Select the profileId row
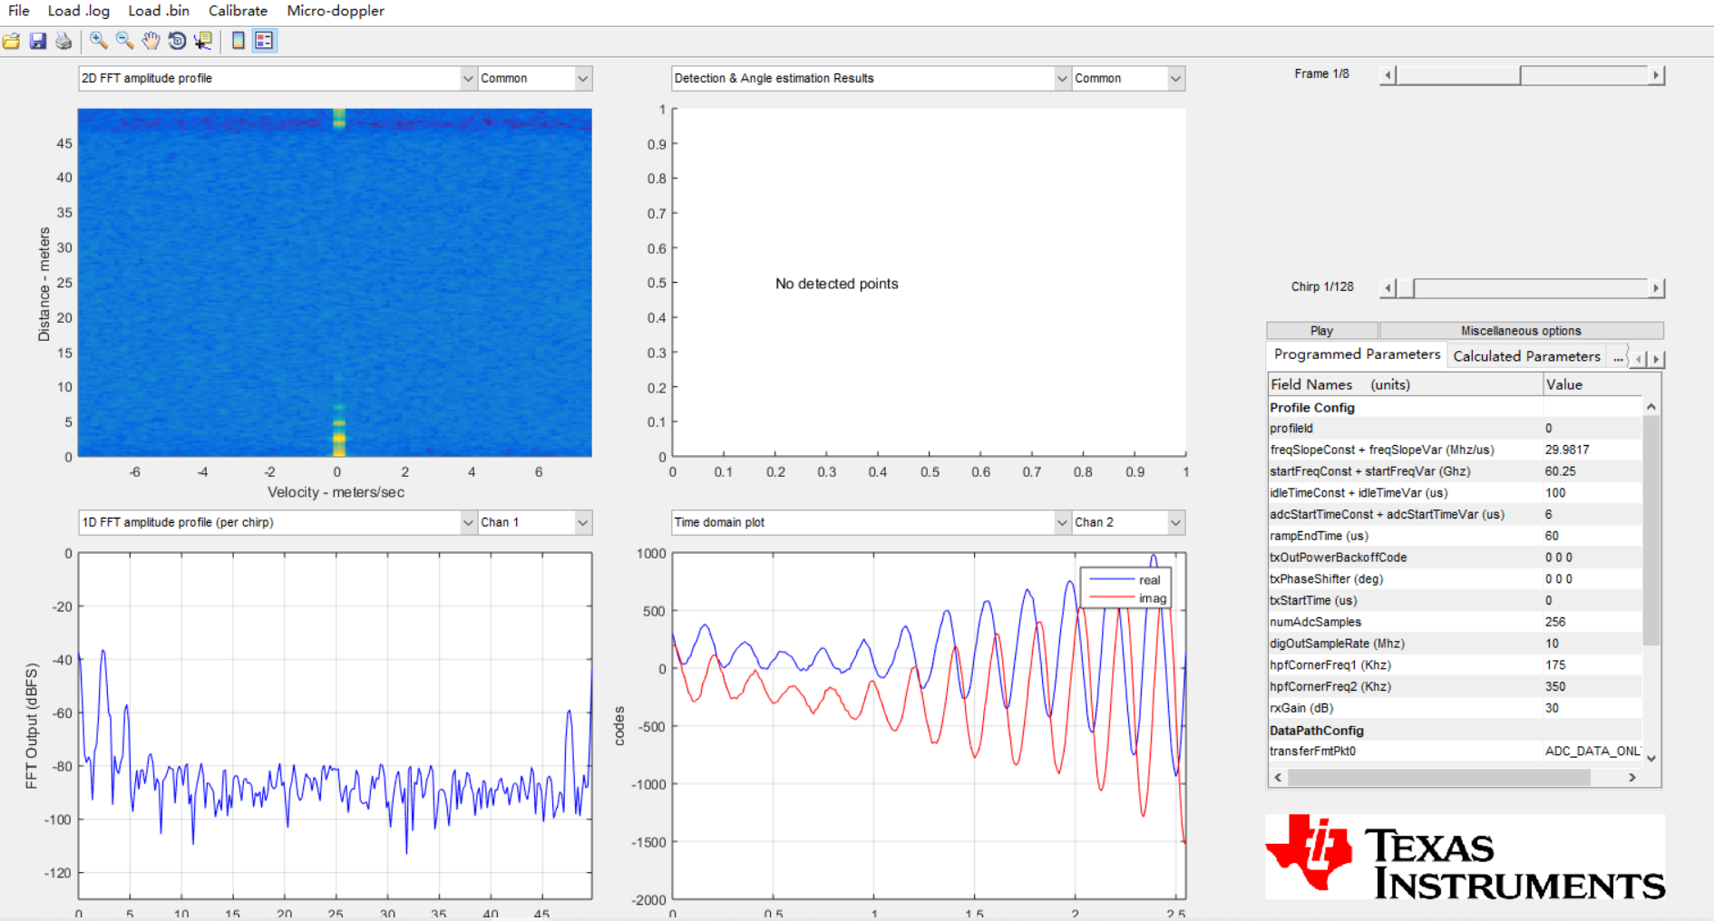The height and width of the screenshot is (921, 1714). pos(1455,429)
